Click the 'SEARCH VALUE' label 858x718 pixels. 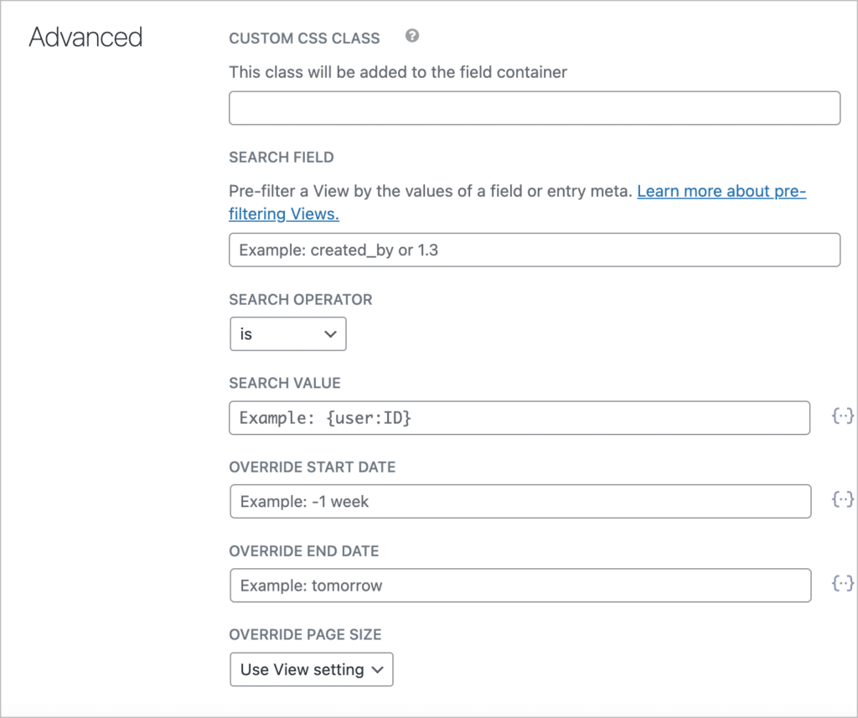pyautogui.click(x=285, y=383)
